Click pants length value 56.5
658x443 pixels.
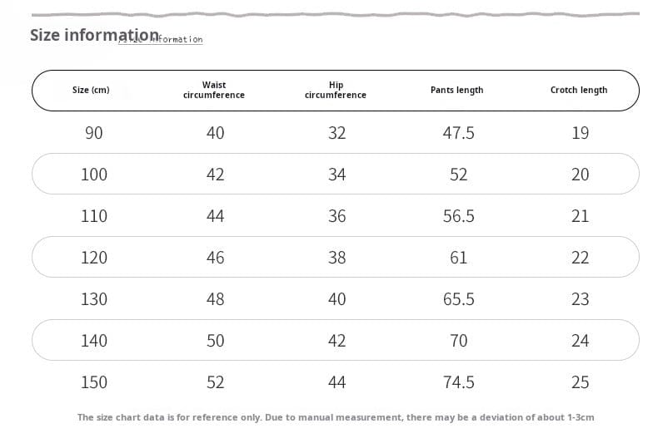458,216
